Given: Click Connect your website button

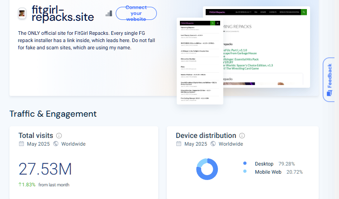Looking at the screenshot, I should tap(136, 14).
